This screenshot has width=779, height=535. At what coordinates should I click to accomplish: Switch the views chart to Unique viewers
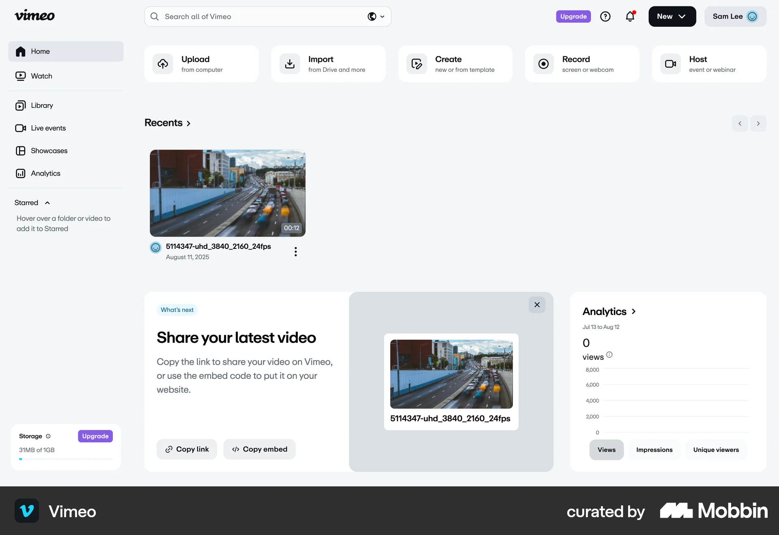(x=716, y=449)
